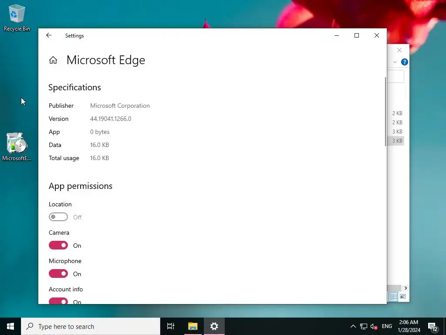This screenshot has width=446, height=335.
Task: Turn off the Camera permission toggle
Action: tap(58, 245)
